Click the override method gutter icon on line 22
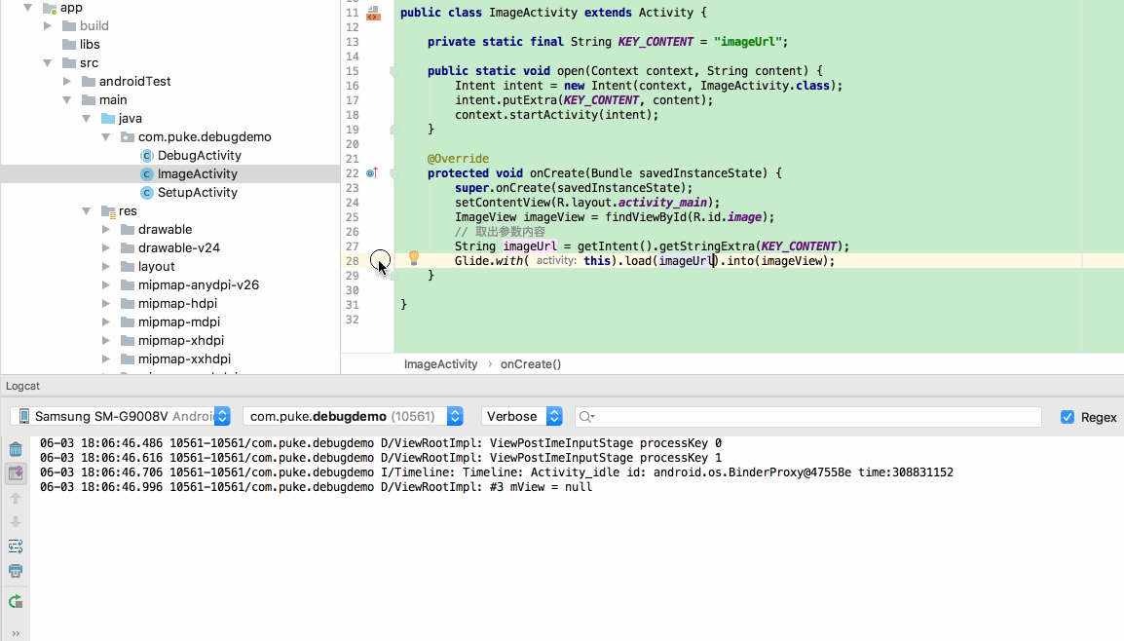The image size is (1124, 641). tap(371, 172)
